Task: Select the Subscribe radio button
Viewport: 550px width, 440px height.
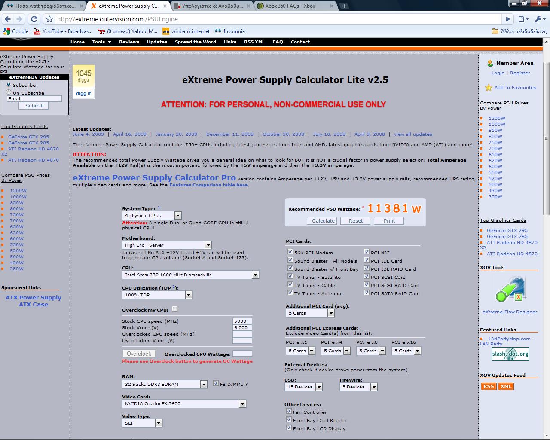Action: coord(9,85)
